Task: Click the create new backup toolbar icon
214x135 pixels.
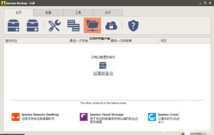Action: tap(13, 25)
